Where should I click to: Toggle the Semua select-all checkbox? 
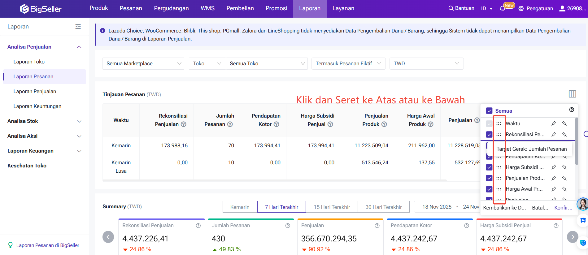(489, 111)
